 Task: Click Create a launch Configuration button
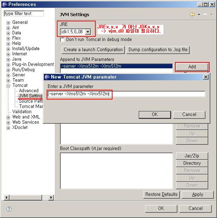[93, 50]
